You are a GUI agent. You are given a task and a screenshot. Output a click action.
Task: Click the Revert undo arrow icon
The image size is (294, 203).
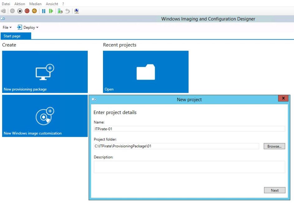(68, 11)
